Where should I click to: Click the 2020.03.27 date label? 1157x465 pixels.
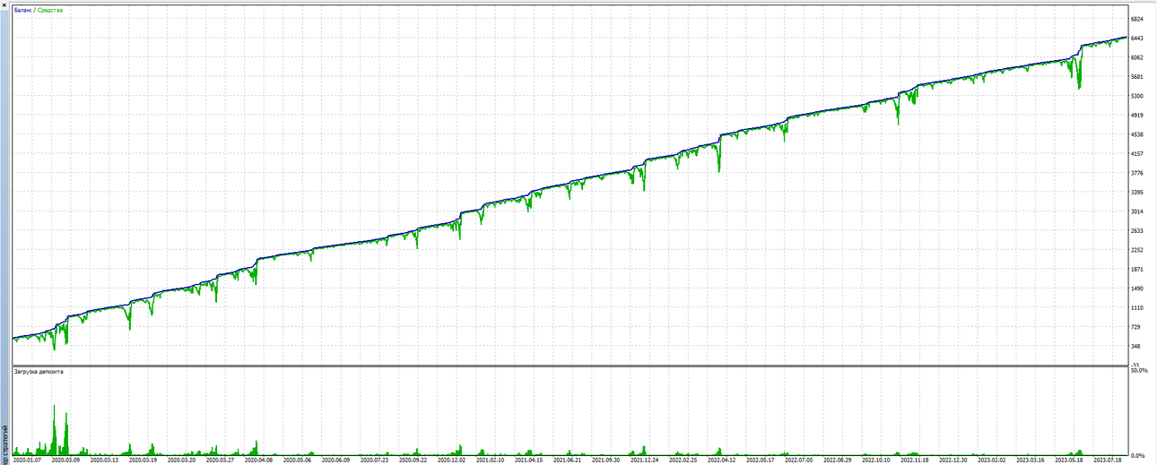point(221,460)
